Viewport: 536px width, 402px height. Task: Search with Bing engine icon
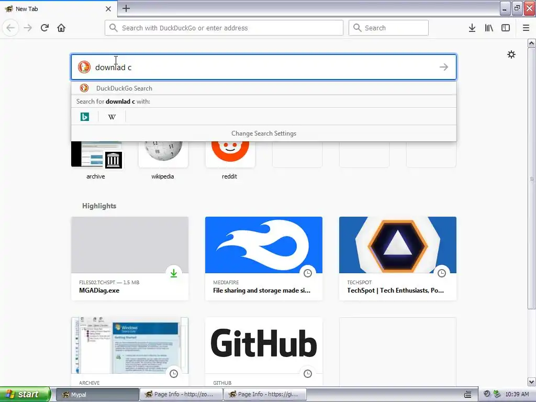click(x=85, y=117)
